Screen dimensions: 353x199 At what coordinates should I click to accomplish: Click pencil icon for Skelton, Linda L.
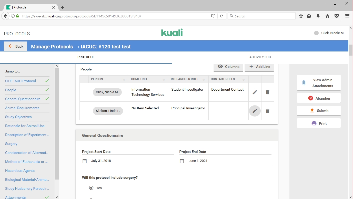pyautogui.click(x=255, y=111)
